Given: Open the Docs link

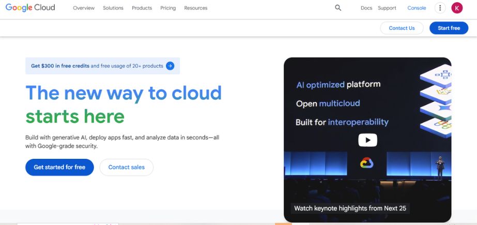Looking at the screenshot, I should 366,8.
